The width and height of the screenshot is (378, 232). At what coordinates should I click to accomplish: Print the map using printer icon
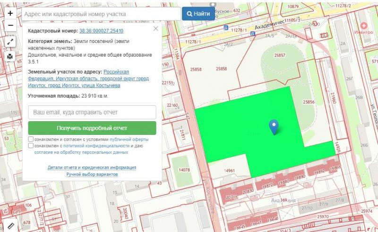(10, 57)
